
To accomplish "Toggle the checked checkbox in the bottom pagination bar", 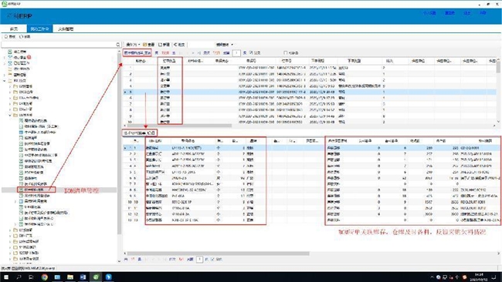I will tap(212, 260).
